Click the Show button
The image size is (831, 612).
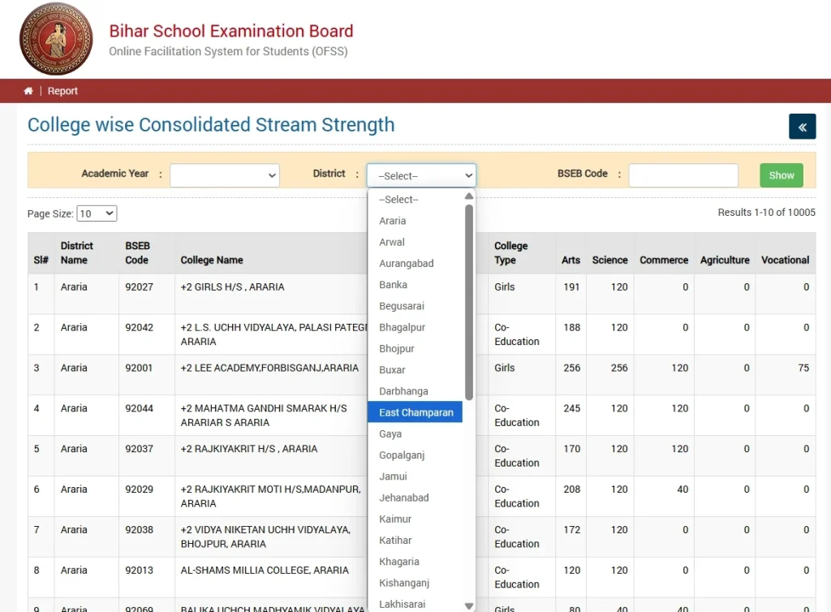click(x=781, y=175)
